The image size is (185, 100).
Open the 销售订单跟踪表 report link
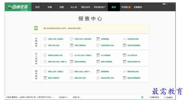click(54, 78)
